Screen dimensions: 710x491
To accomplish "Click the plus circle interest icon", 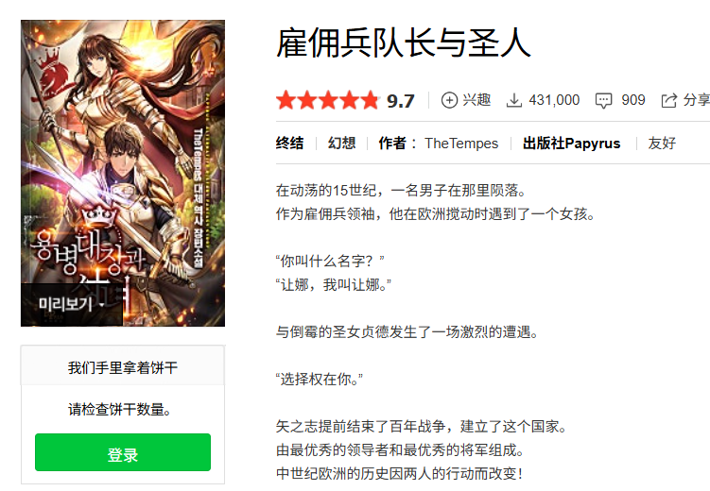I will click(x=449, y=100).
